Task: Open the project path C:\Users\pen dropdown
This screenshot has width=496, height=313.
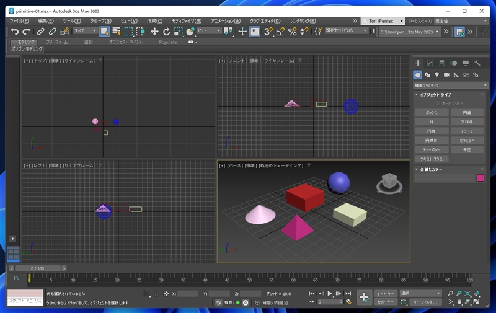Action: 409,32
